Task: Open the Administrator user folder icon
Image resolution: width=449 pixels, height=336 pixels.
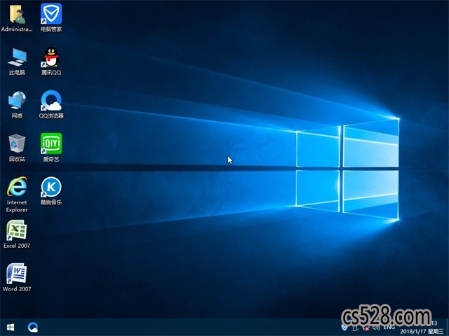Action: click(x=17, y=17)
